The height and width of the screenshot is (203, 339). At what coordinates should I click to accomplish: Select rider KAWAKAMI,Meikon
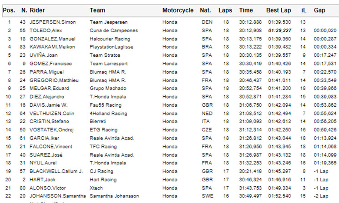click(52, 47)
